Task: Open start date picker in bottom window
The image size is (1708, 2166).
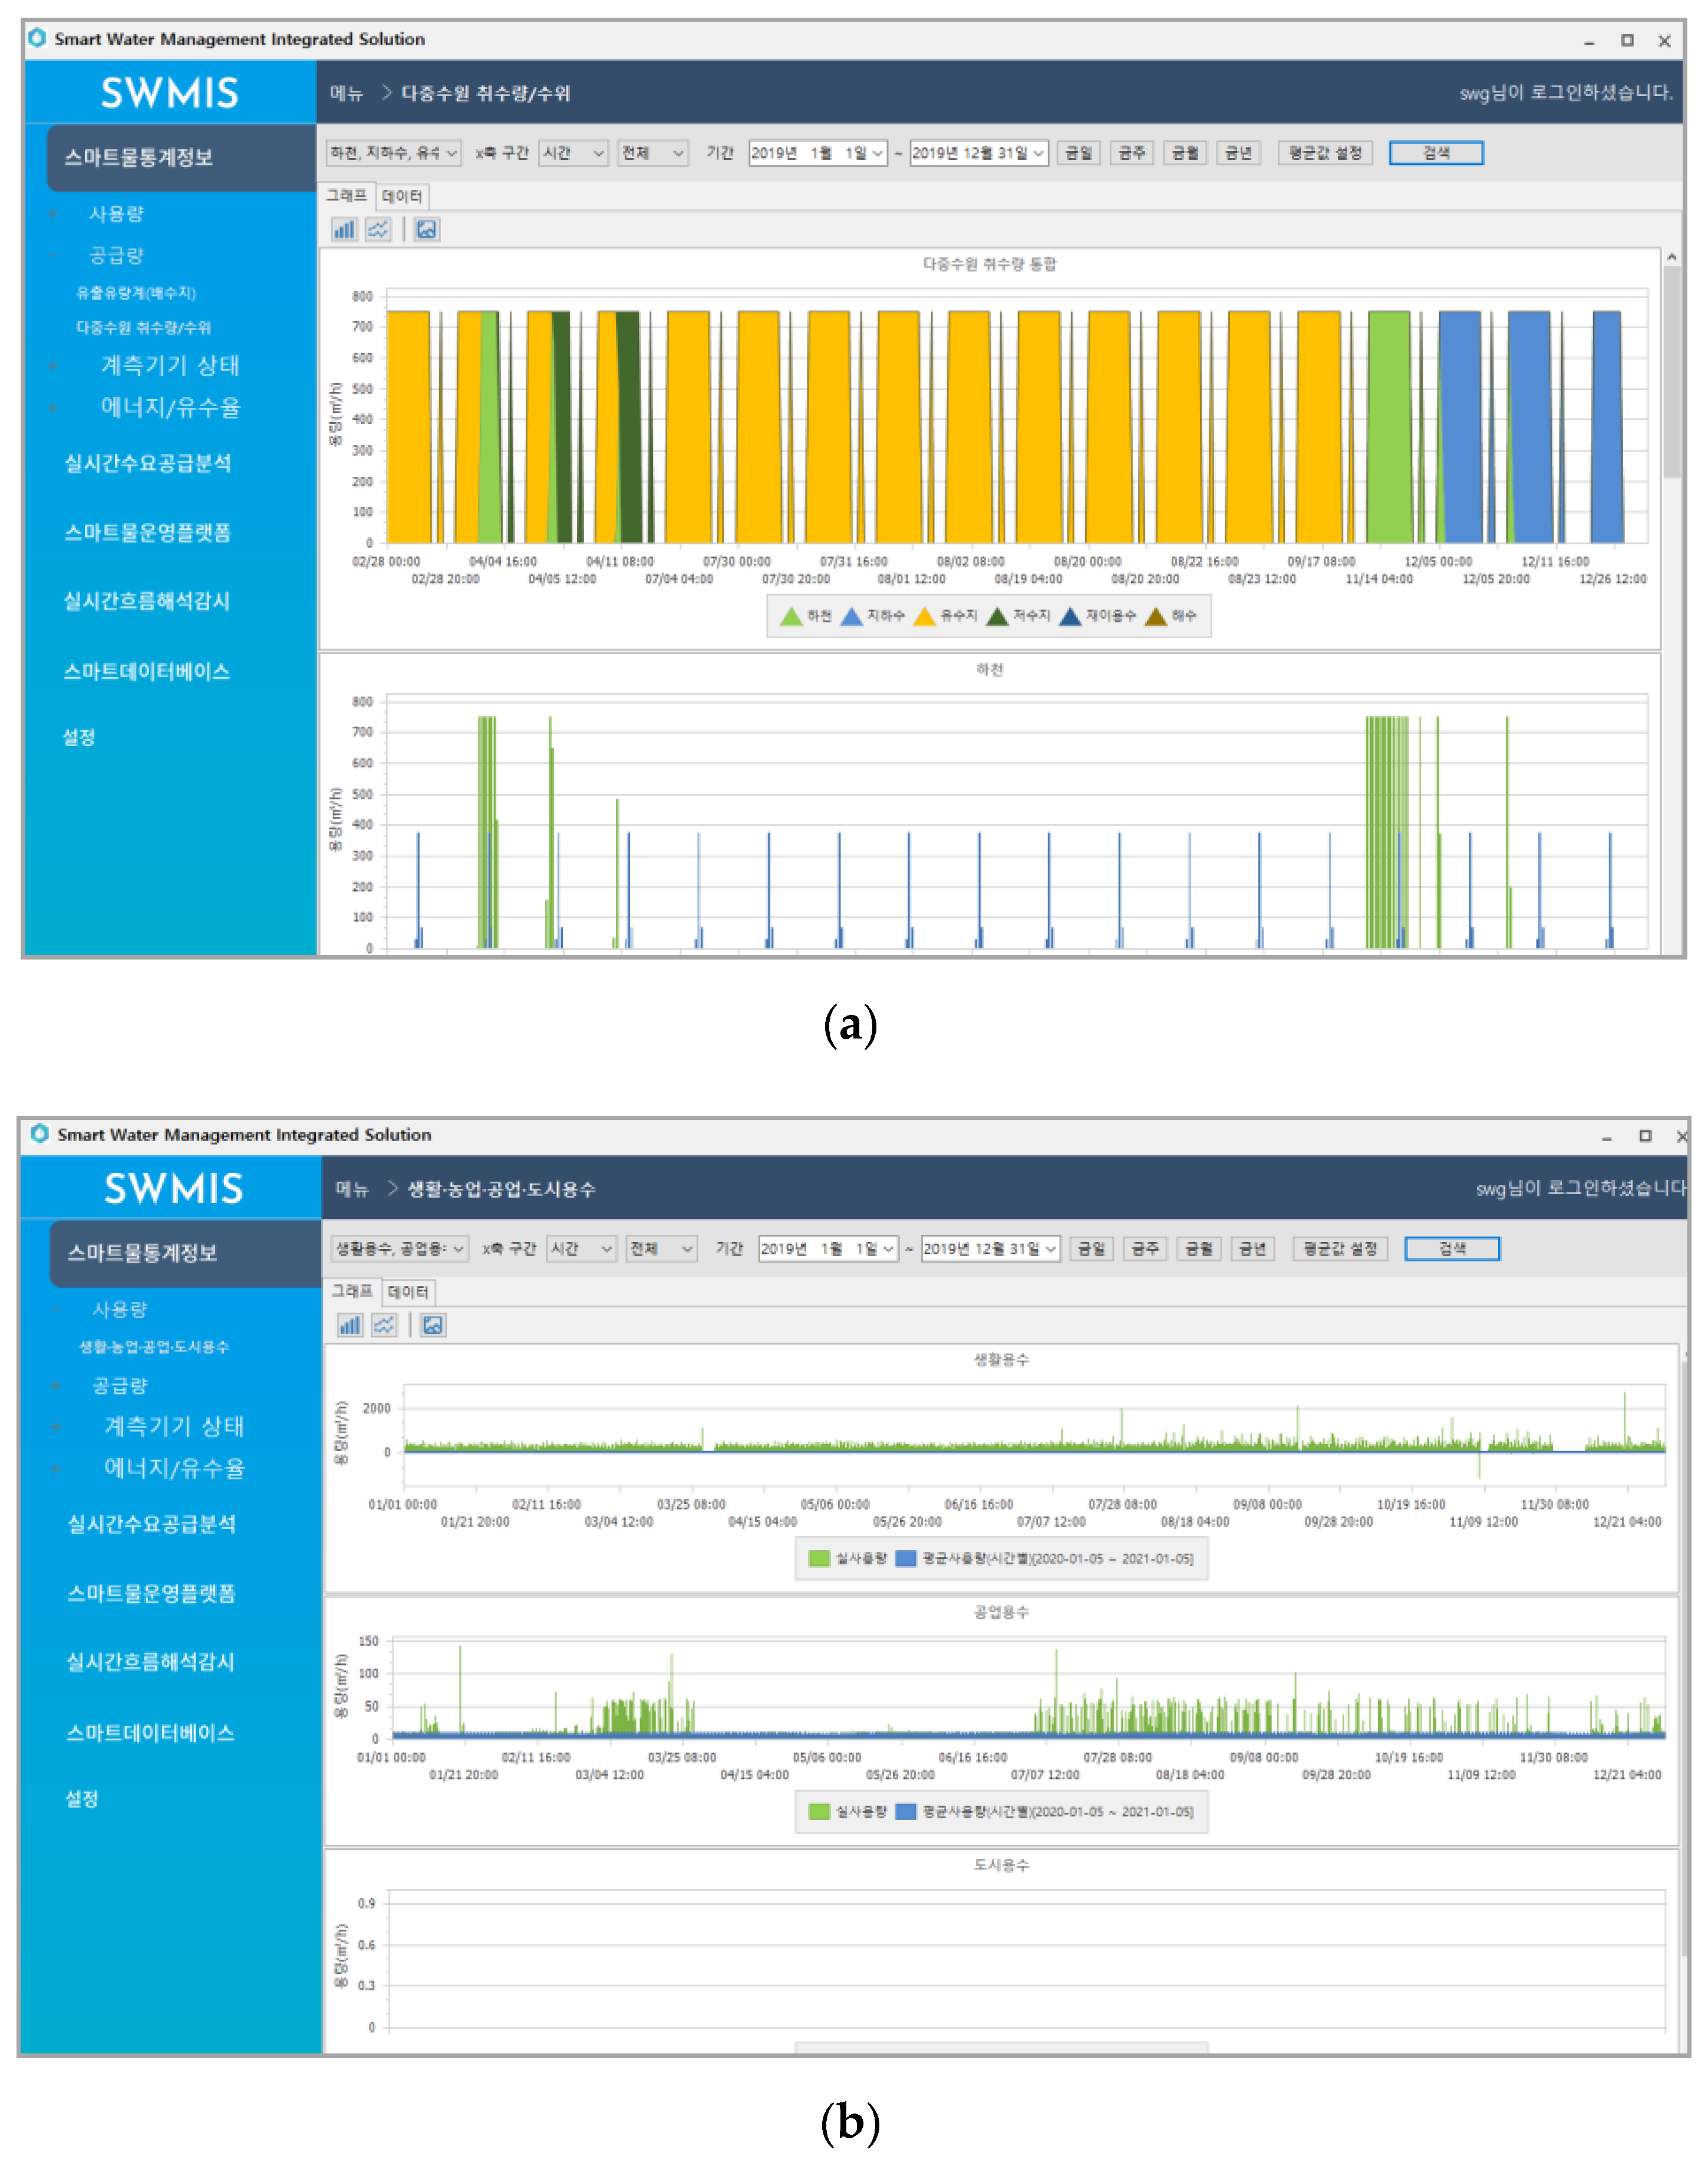Action: click(x=887, y=1249)
